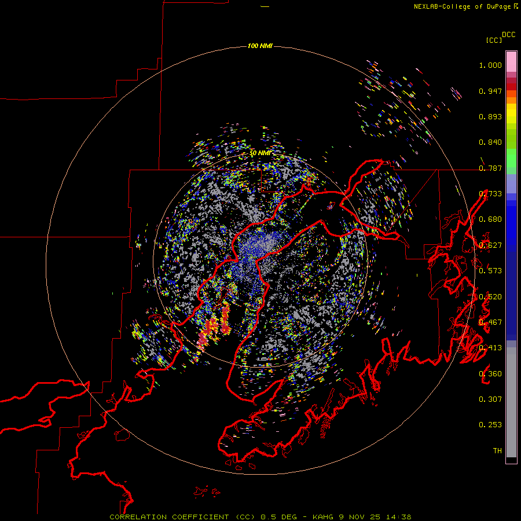Click the 0.733 legend value

pos(490,194)
